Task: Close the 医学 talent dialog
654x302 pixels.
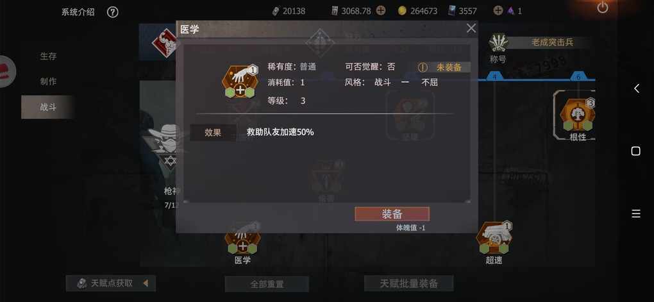Action: [x=471, y=28]
